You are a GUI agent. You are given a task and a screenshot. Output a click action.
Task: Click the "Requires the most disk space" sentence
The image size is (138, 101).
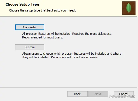[92, 34]
